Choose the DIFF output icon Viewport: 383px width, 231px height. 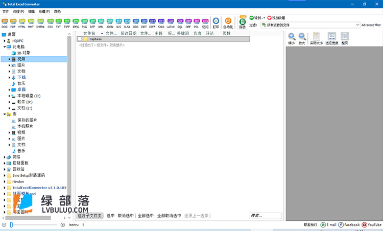152,23
